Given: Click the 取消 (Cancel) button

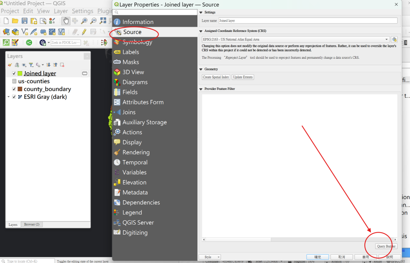Looking at the screenshot, I should tap(342, 257).
